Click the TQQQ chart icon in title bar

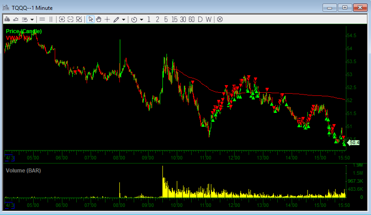[6, 8]
